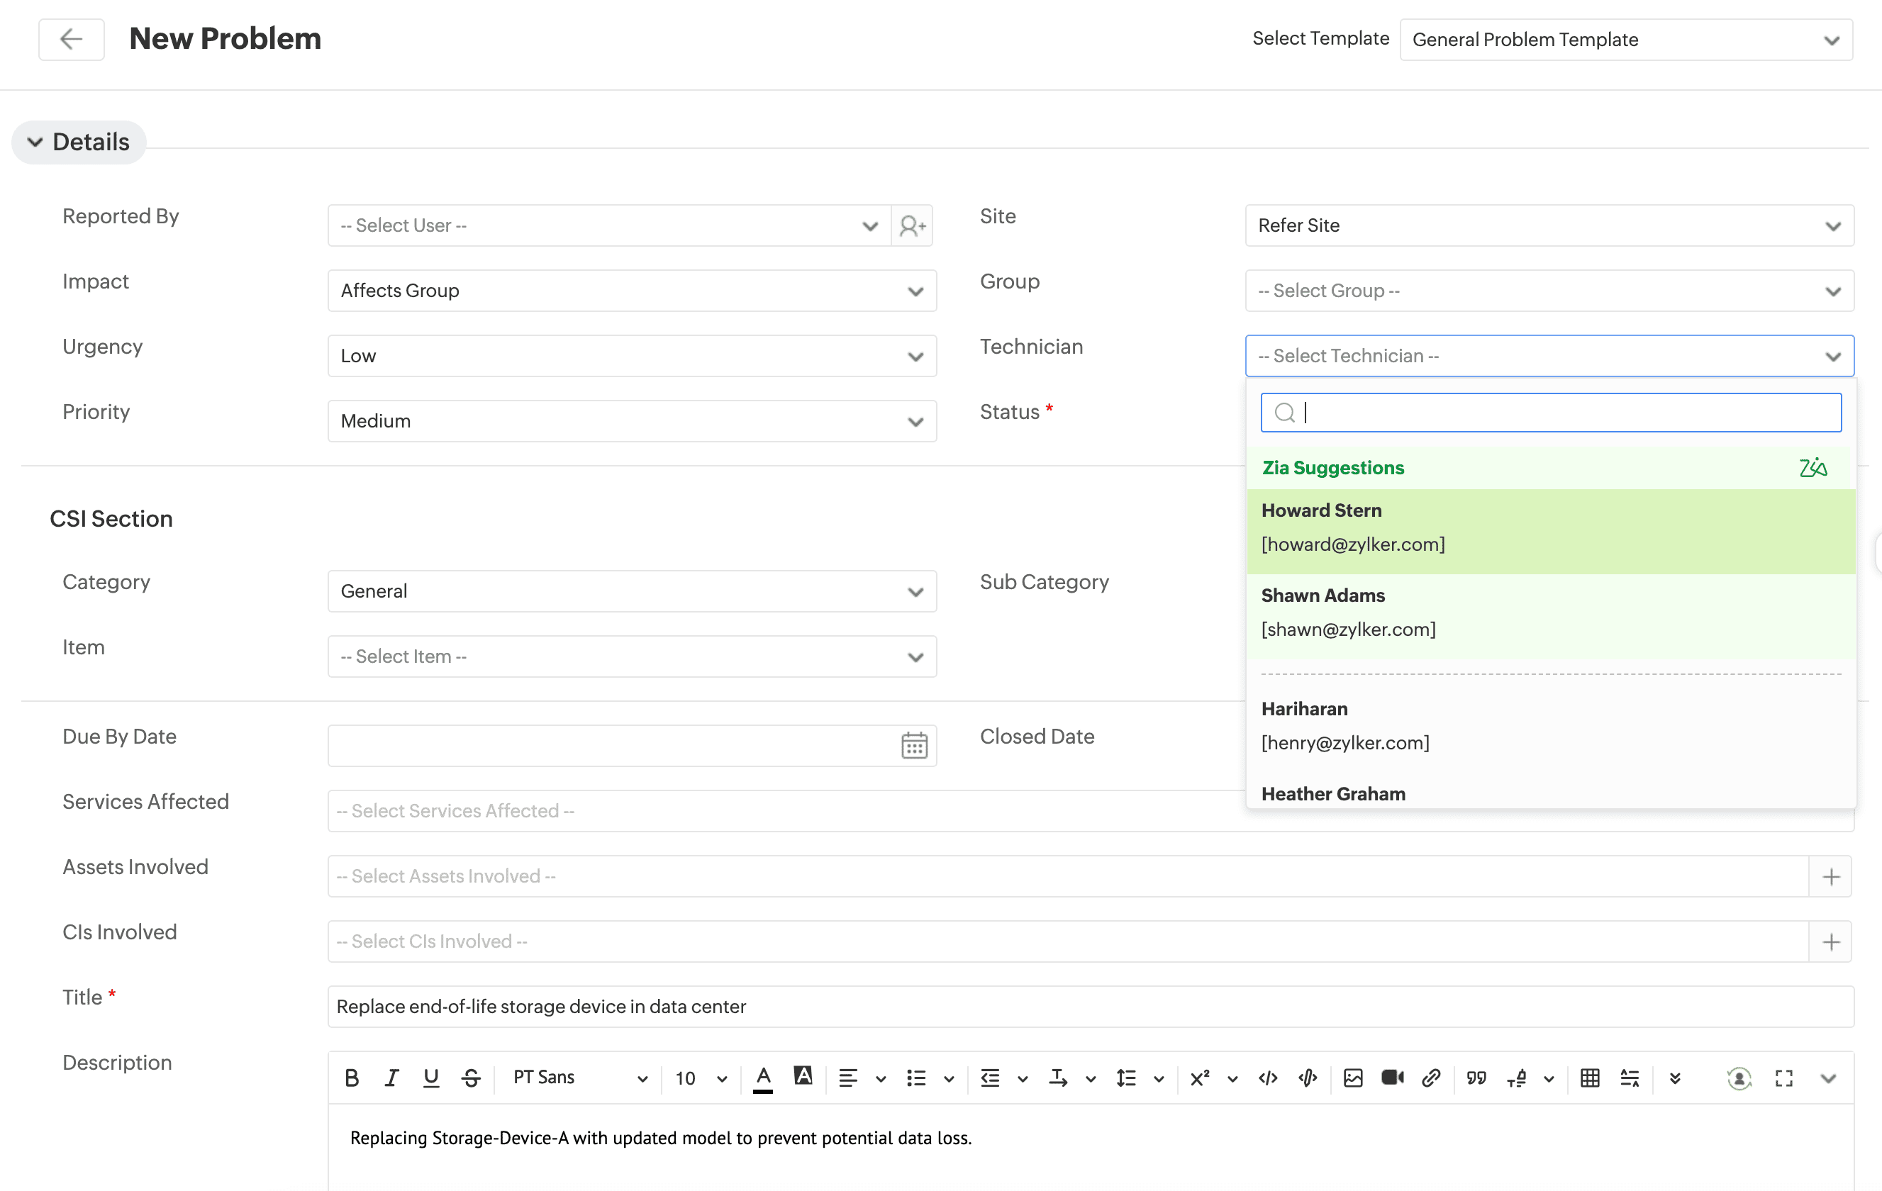Toggle strikethrough formatting

[x=471, y=1078]
